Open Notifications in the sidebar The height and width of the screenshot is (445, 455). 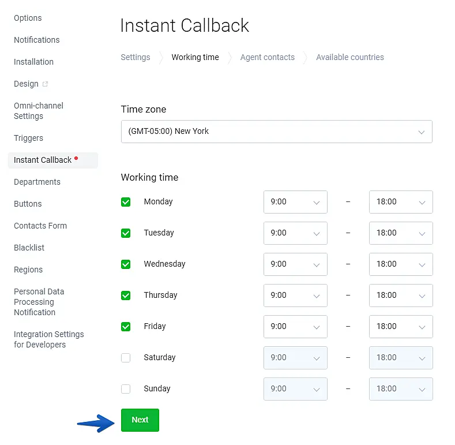pos(36,40)
